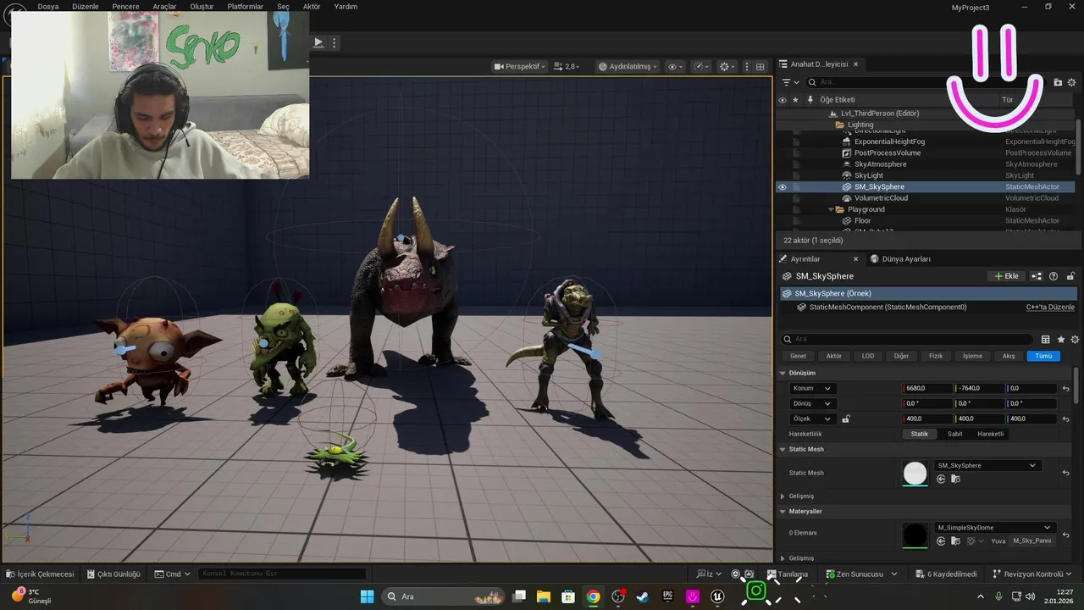Viewport: 1084px width, 610px height.
Task: Start Play in Editor
Action: point(318,42)
